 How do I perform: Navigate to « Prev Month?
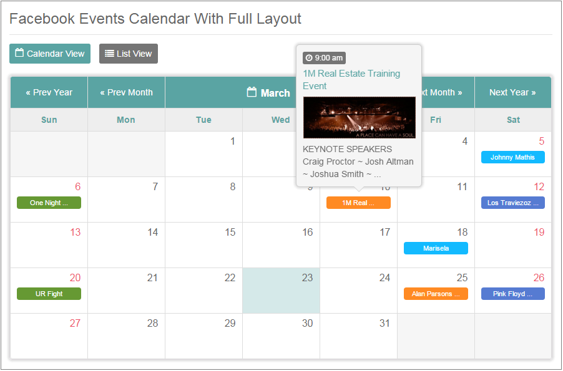point(126,92)
